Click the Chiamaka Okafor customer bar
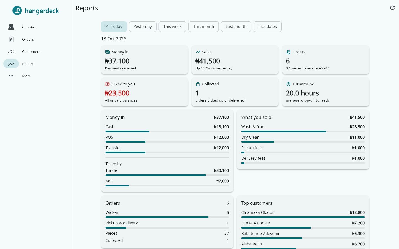399x249 pixels. (x=303, y=217)
